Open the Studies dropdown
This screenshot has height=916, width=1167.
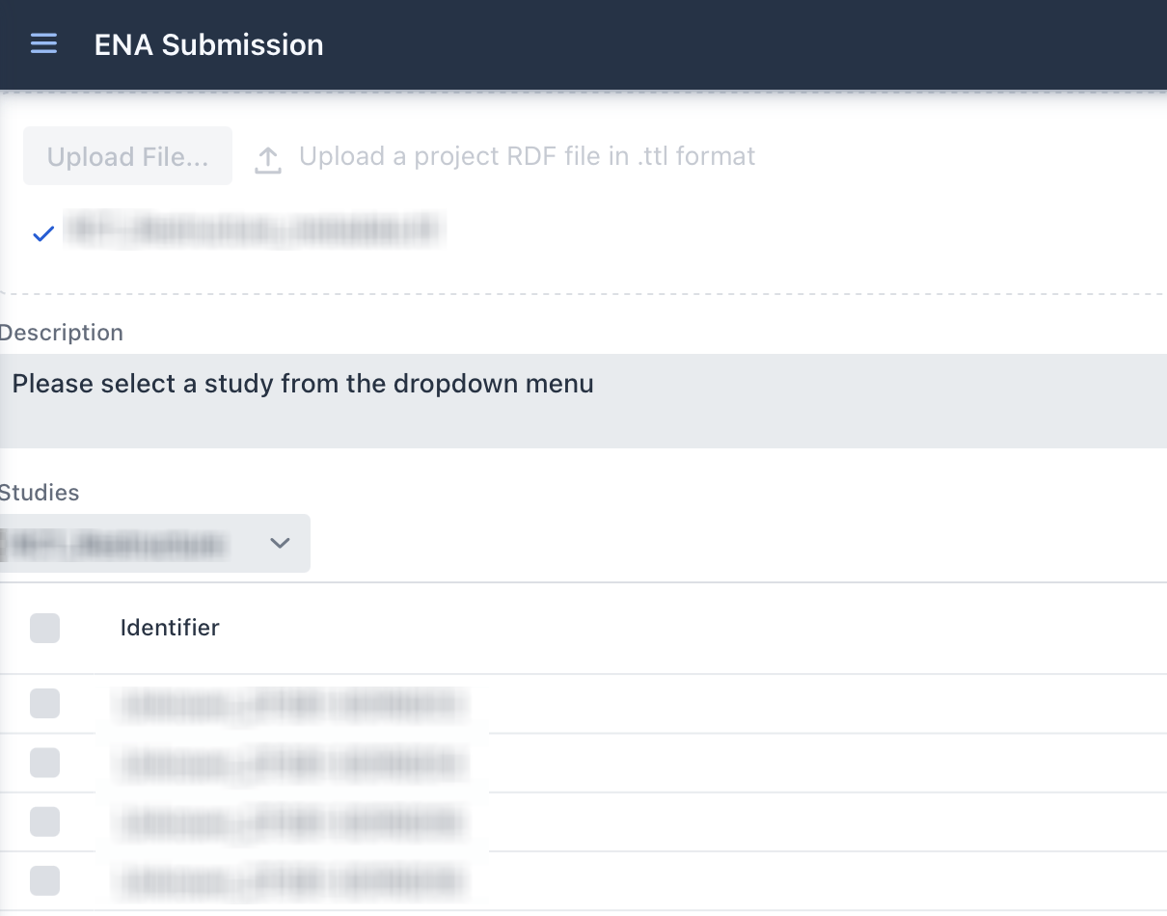click(154, 544)
